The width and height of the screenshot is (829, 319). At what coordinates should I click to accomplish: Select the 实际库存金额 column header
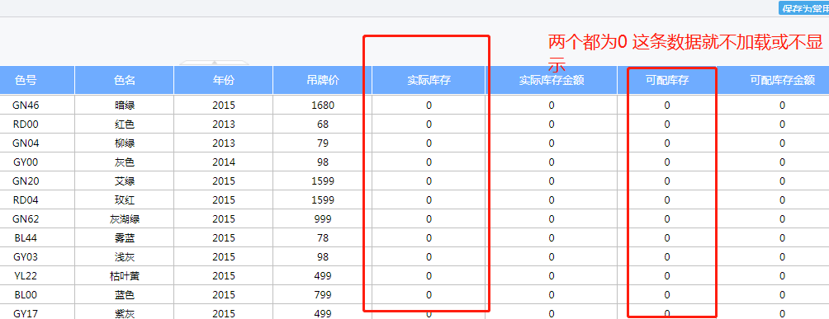(552, 80)
